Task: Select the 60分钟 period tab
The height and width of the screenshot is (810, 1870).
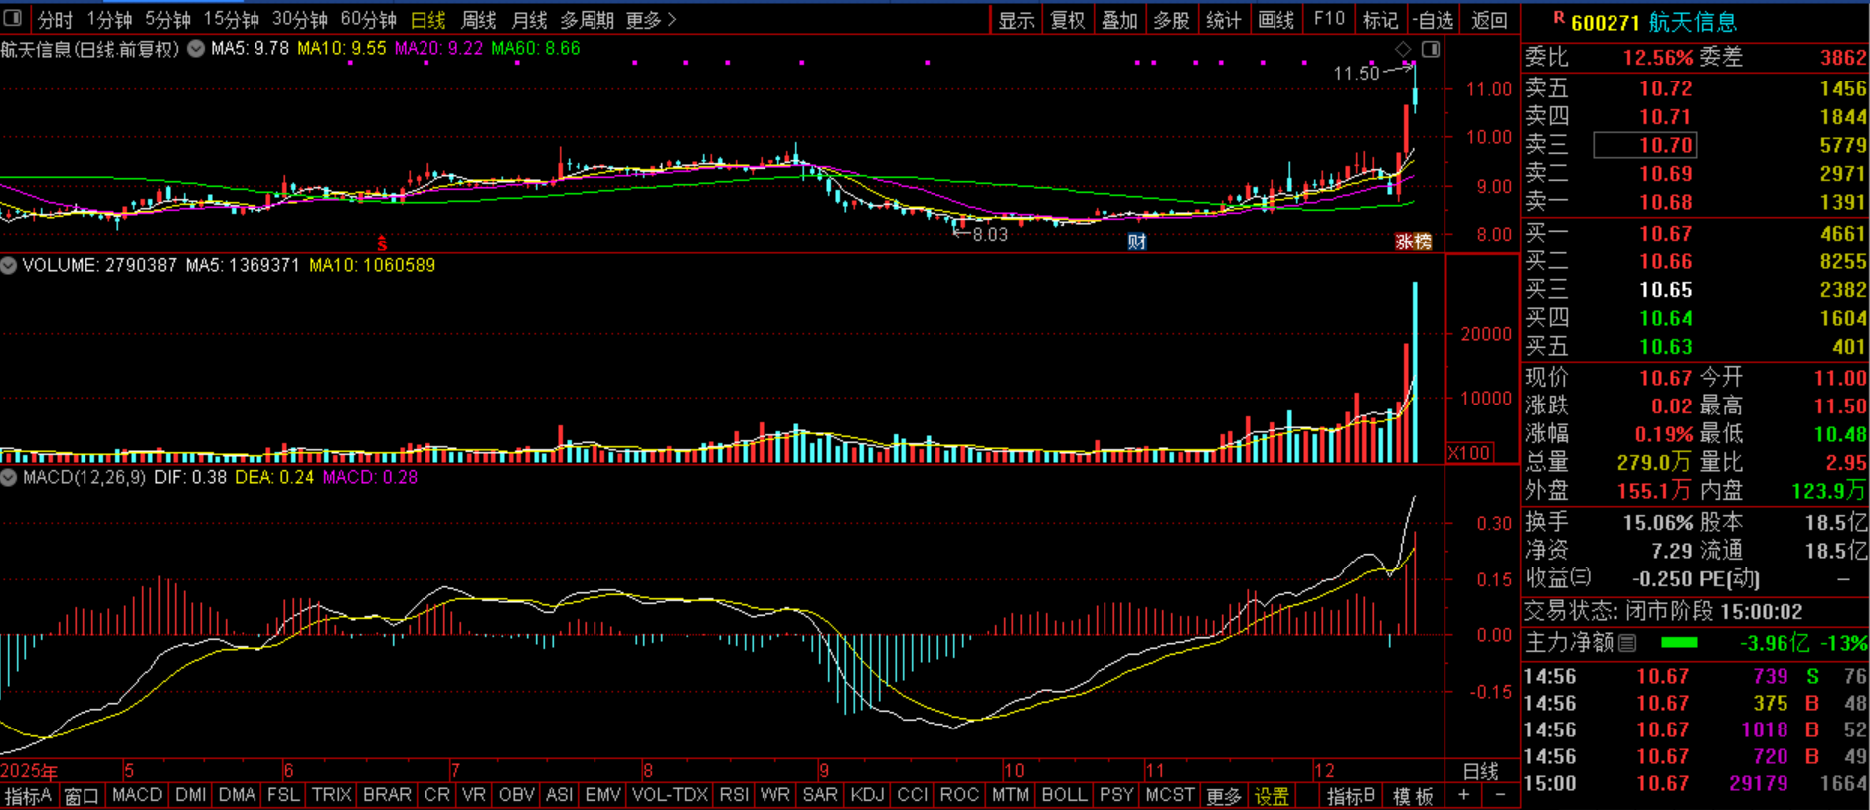Action: pyautogui.click(x=368, y=20)
